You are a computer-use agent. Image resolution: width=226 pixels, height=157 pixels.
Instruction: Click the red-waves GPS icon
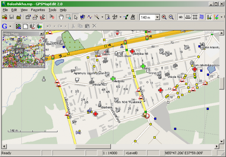pyautogui.click(x=52, y=17)
